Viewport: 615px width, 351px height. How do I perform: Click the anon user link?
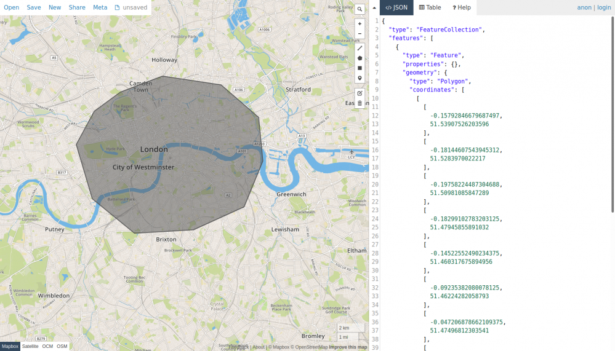584,7
